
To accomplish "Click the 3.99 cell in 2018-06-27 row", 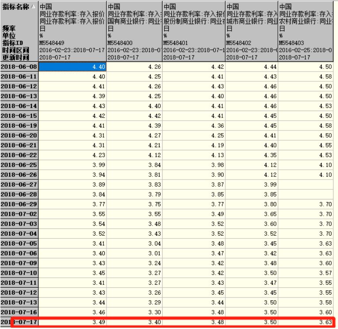I will (251, 184).
